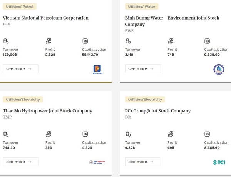The width and height of the screenshot is (231, 177).
Task: Click the BWE profit hand icon
Action: (171, 41)
